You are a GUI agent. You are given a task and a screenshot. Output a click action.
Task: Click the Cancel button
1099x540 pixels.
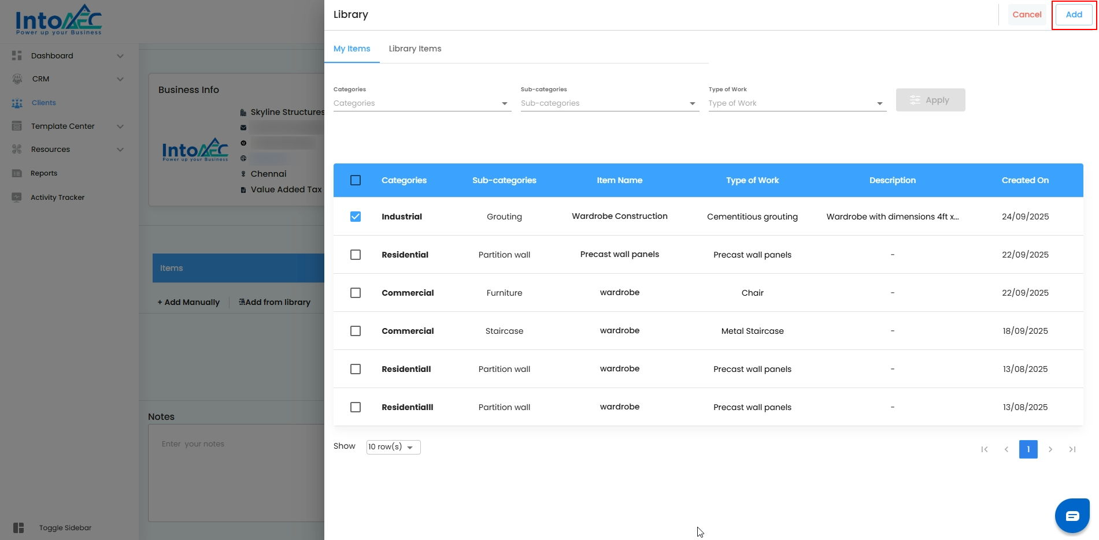coord(1027,14)
